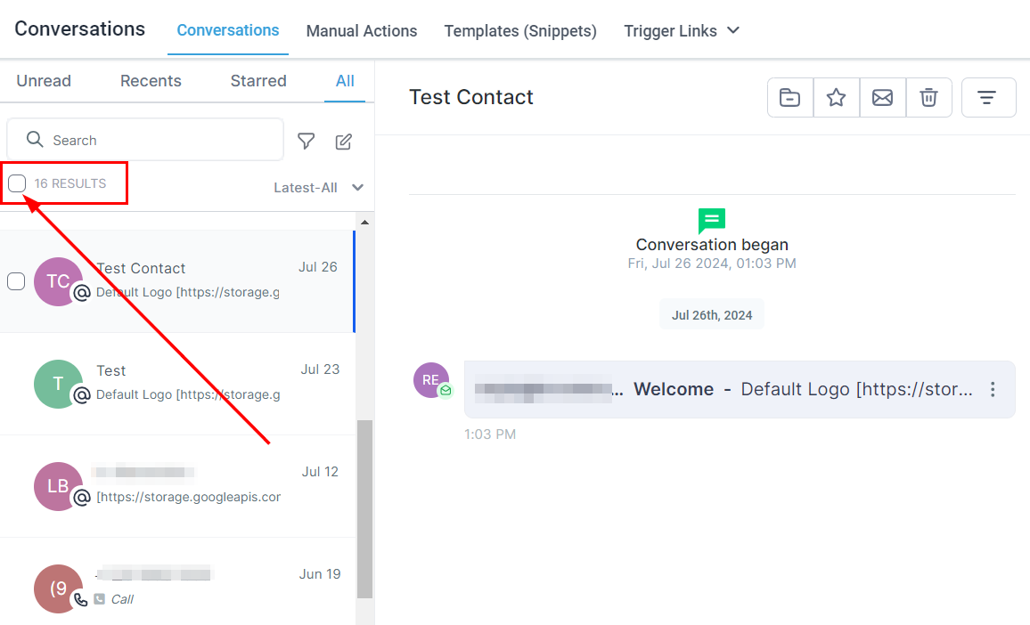Viewport: 1030px width, 625px height.
Task: Open the Templates (Snippets) tab
Action: [520, 31]
